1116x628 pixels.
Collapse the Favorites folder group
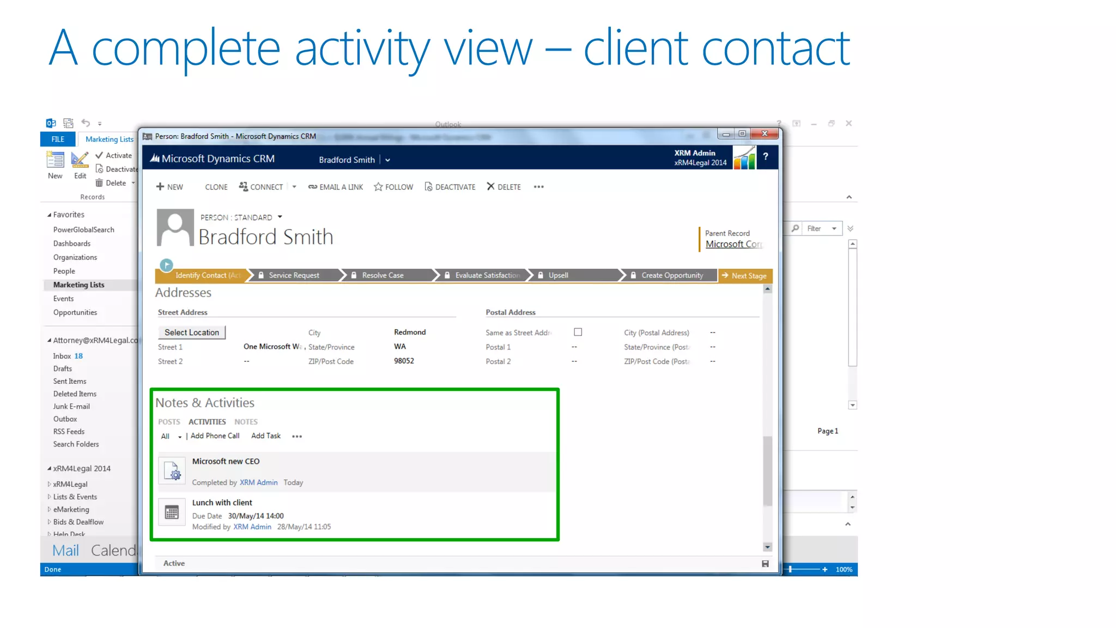49,215
